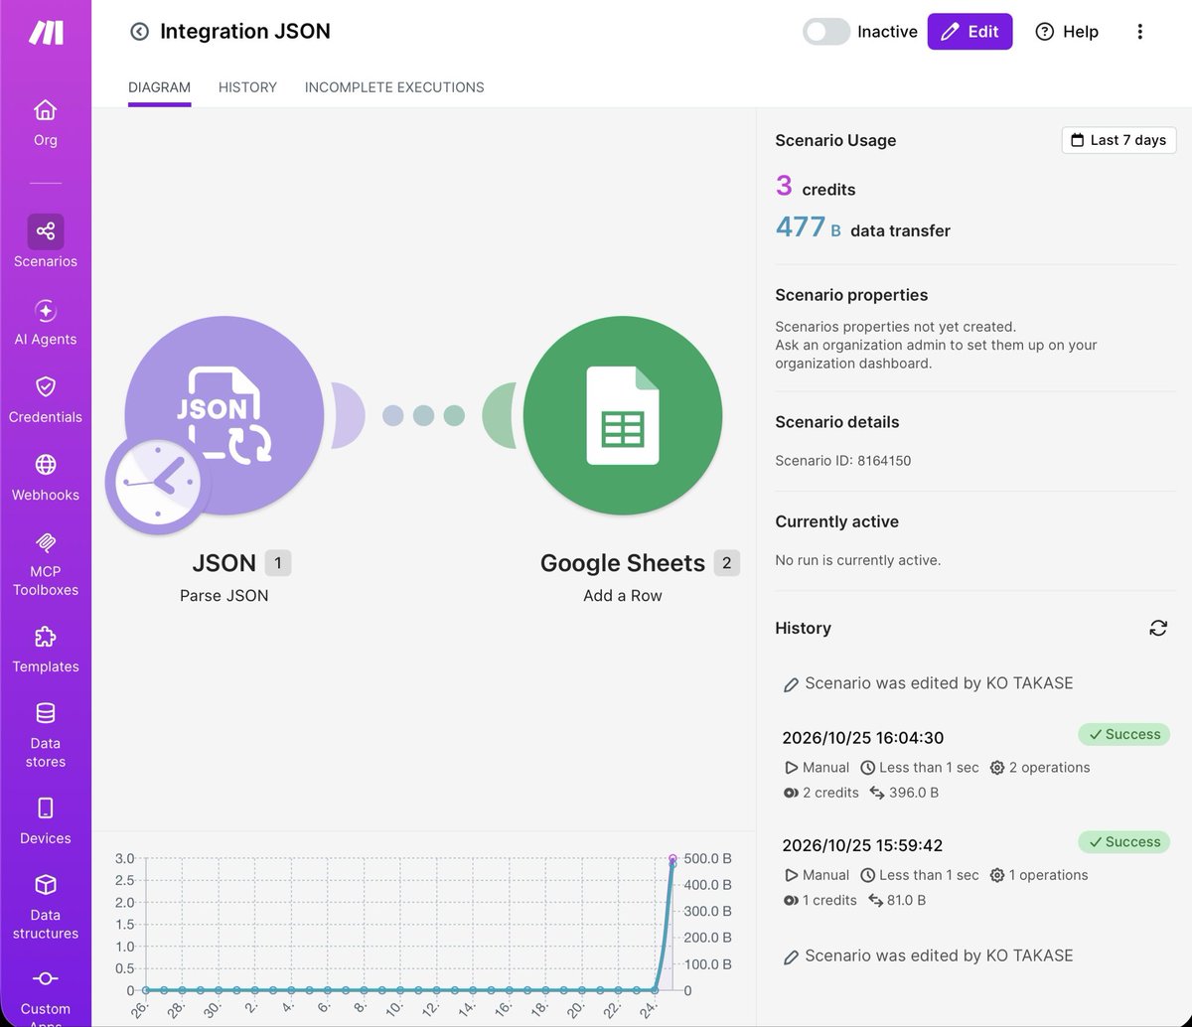The image size is (1192, 1027).
Task: Browse Templates from the sidebar
Action: coord(46,649)
